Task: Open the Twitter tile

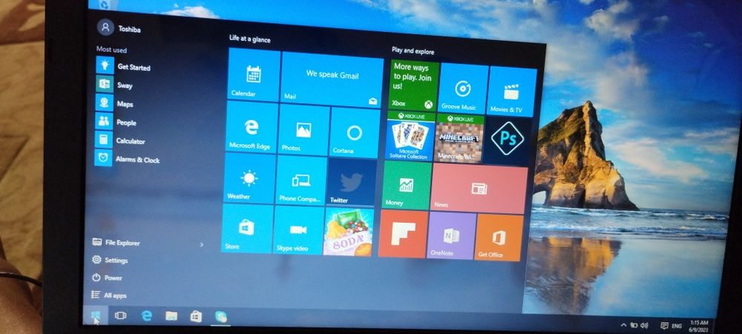Action: pos(352,182)
